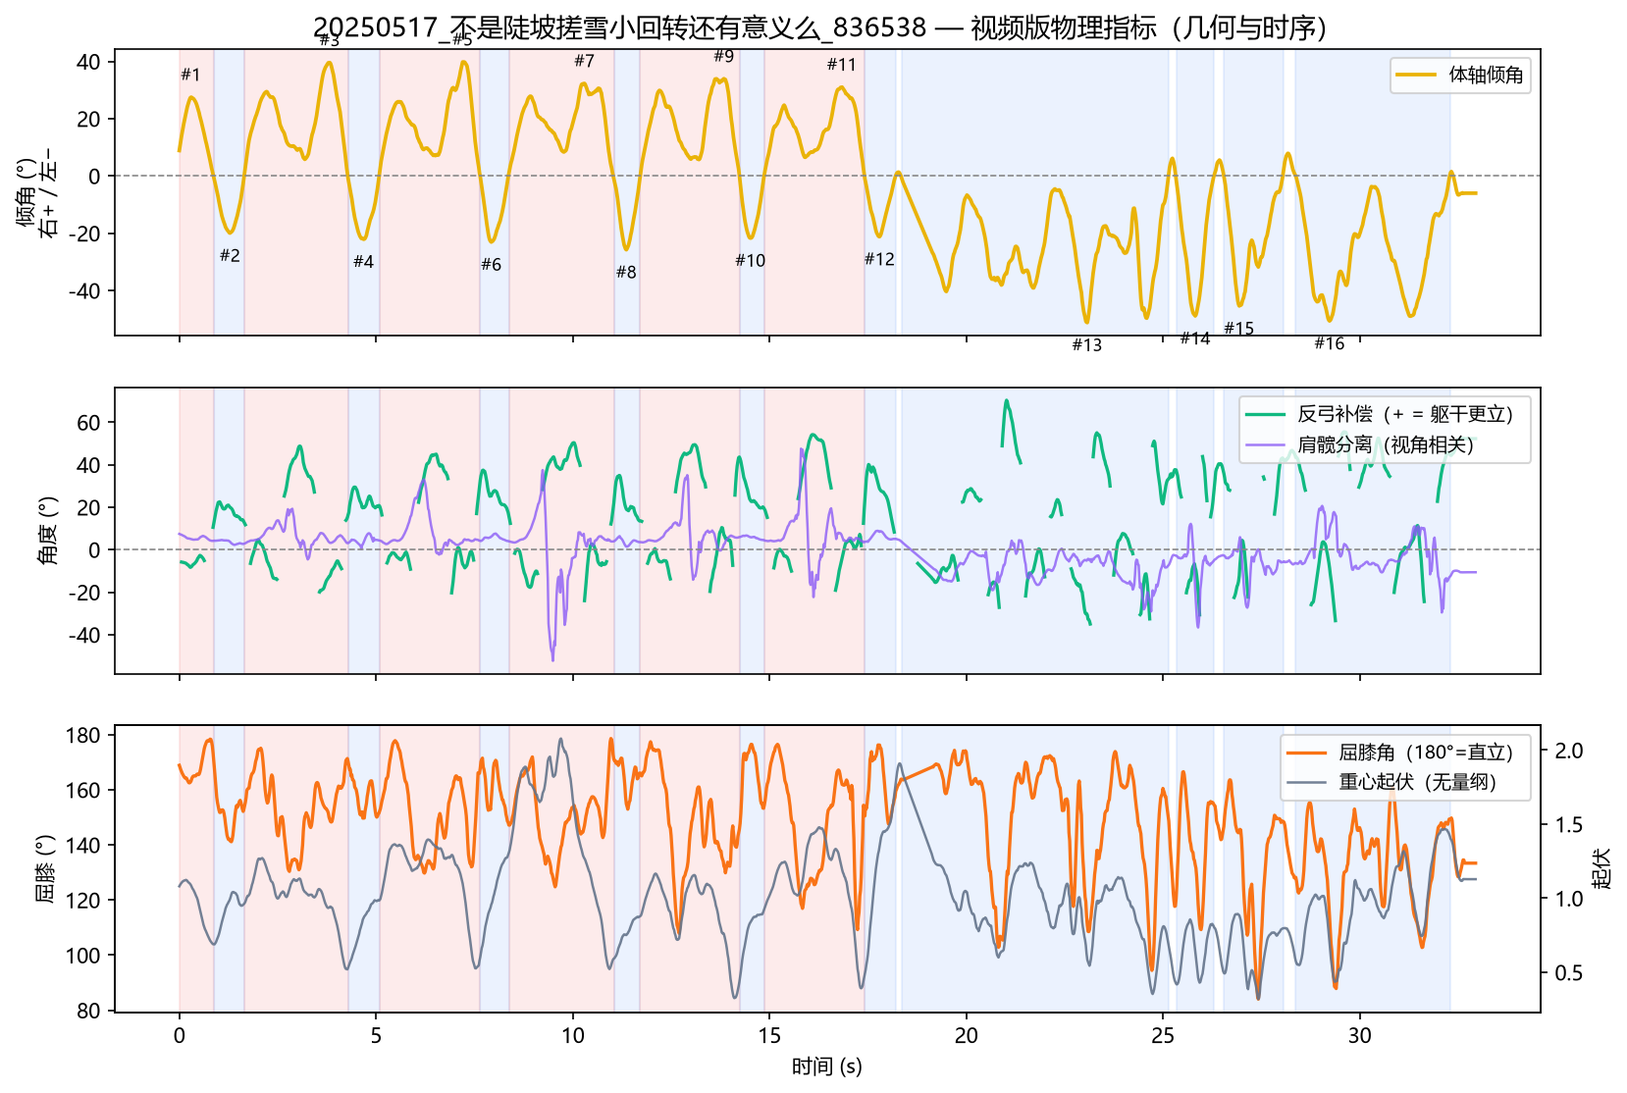The height and width of the screenshot is (1093, 1627).
Task: Click the 15 tick on the time axis
Action: [x=769, y=1035]
